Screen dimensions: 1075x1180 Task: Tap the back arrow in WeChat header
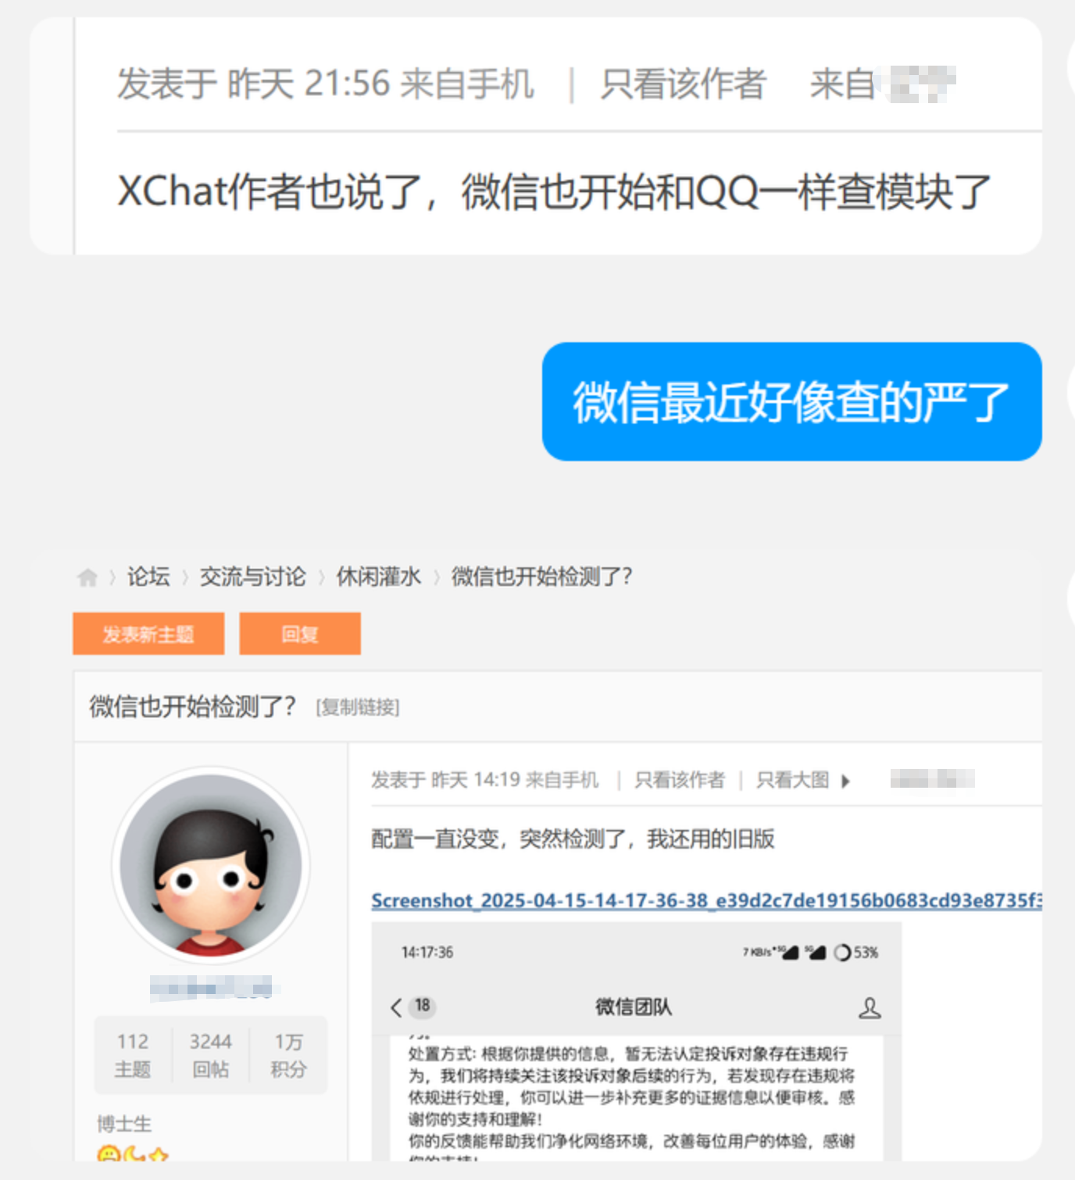click(396, 1007)
